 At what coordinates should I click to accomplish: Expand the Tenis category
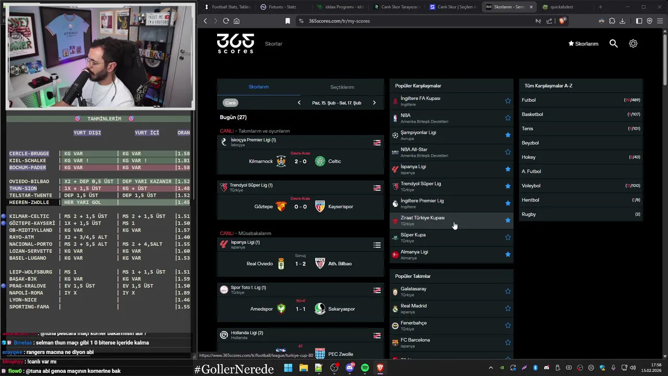(x=581, y=128)
